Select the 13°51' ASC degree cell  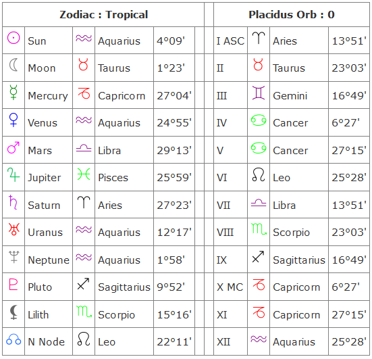tap(349, 41)
